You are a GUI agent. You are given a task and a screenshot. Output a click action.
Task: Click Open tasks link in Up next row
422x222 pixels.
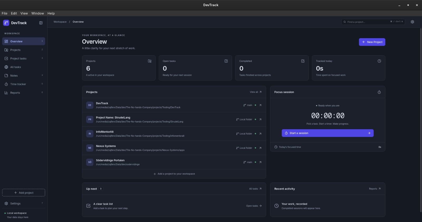pyautogui.click(x=254, y=206)
